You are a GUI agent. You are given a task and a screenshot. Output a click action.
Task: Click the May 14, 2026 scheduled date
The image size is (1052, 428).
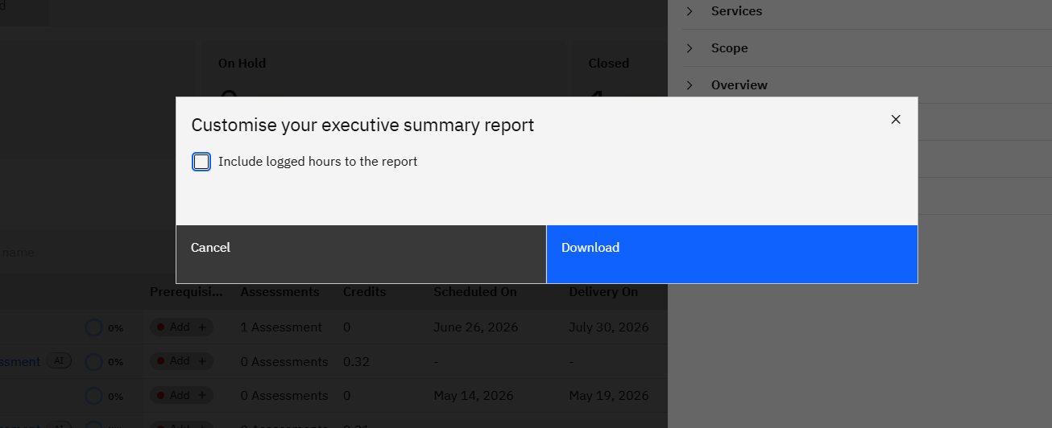click(x=474, y=396)
